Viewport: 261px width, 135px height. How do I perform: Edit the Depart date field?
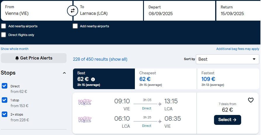(180, 11)
